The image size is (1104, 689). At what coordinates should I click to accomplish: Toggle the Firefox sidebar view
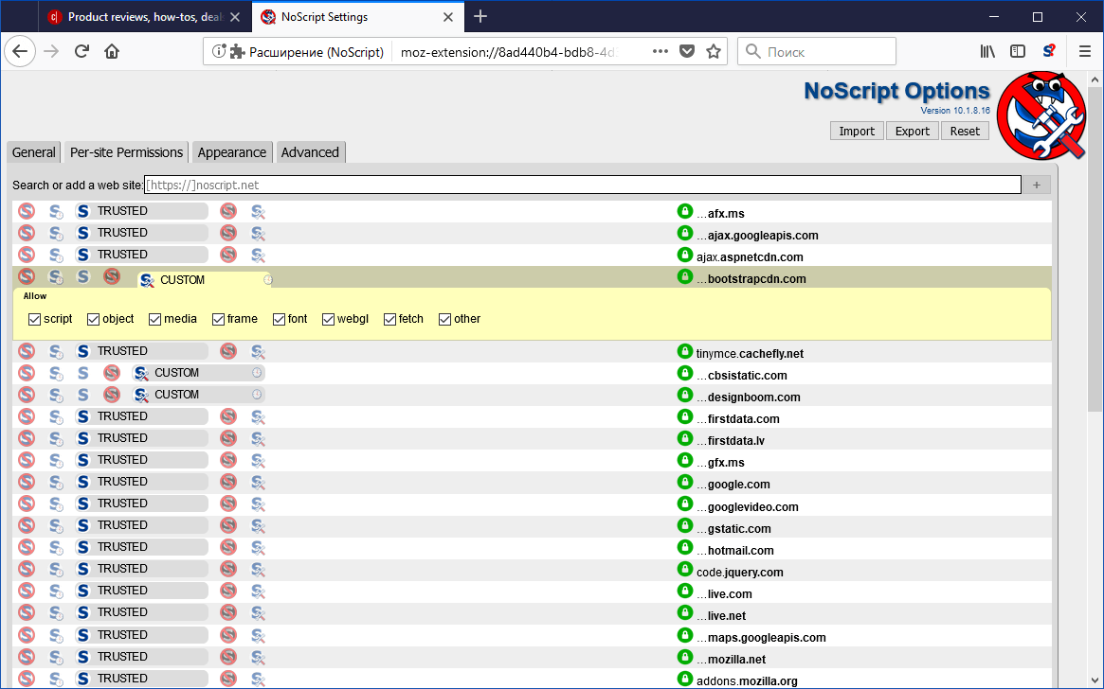[x=1018, y=51]
